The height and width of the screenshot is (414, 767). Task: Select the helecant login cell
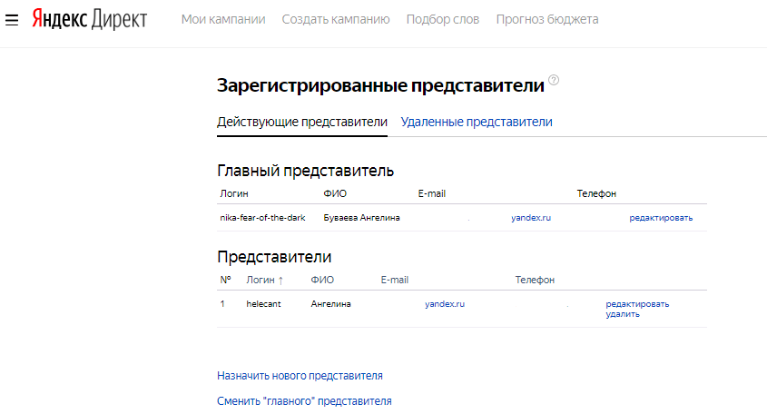click(263, 304)
